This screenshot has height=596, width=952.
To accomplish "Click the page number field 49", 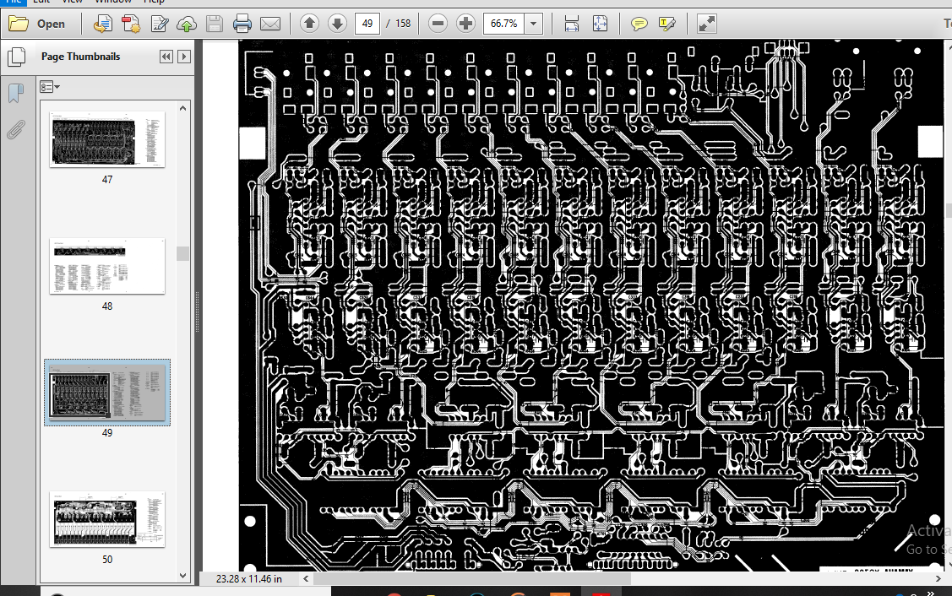I will pos(367,24).
